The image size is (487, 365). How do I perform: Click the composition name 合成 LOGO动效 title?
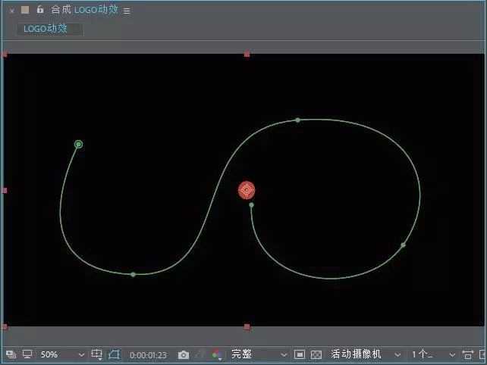tap(84, 10)
